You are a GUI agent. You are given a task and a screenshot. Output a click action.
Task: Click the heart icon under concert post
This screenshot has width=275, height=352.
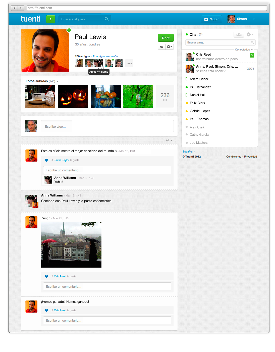[46, 160]
